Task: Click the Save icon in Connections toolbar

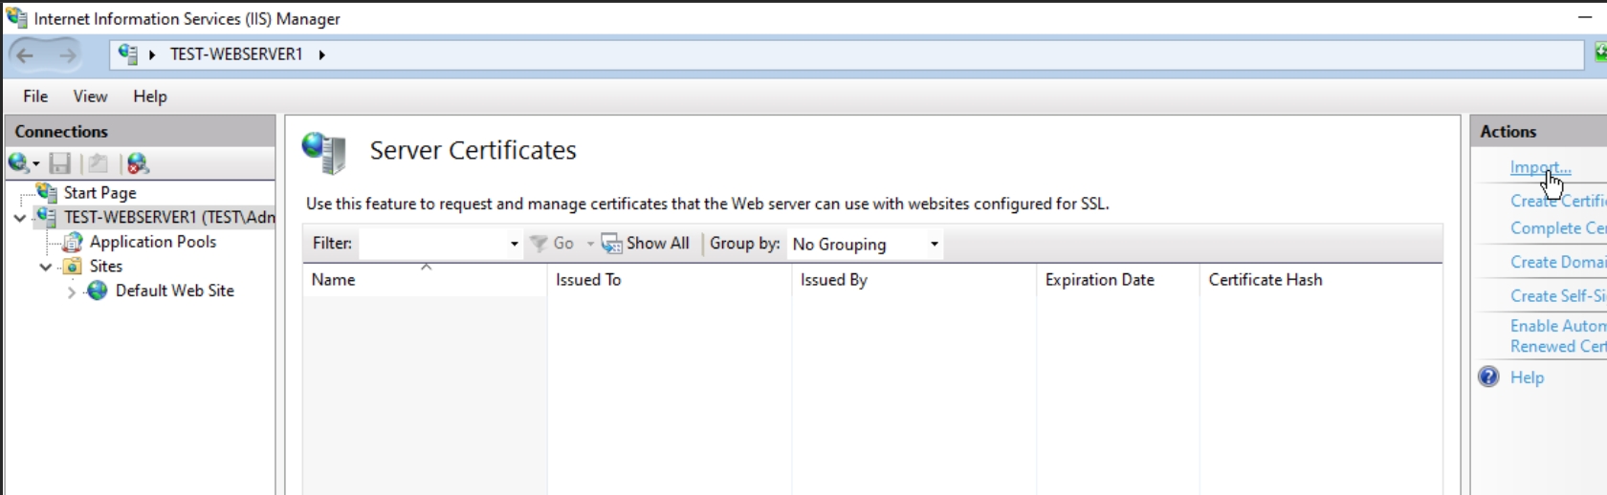Action: [60, 163]
